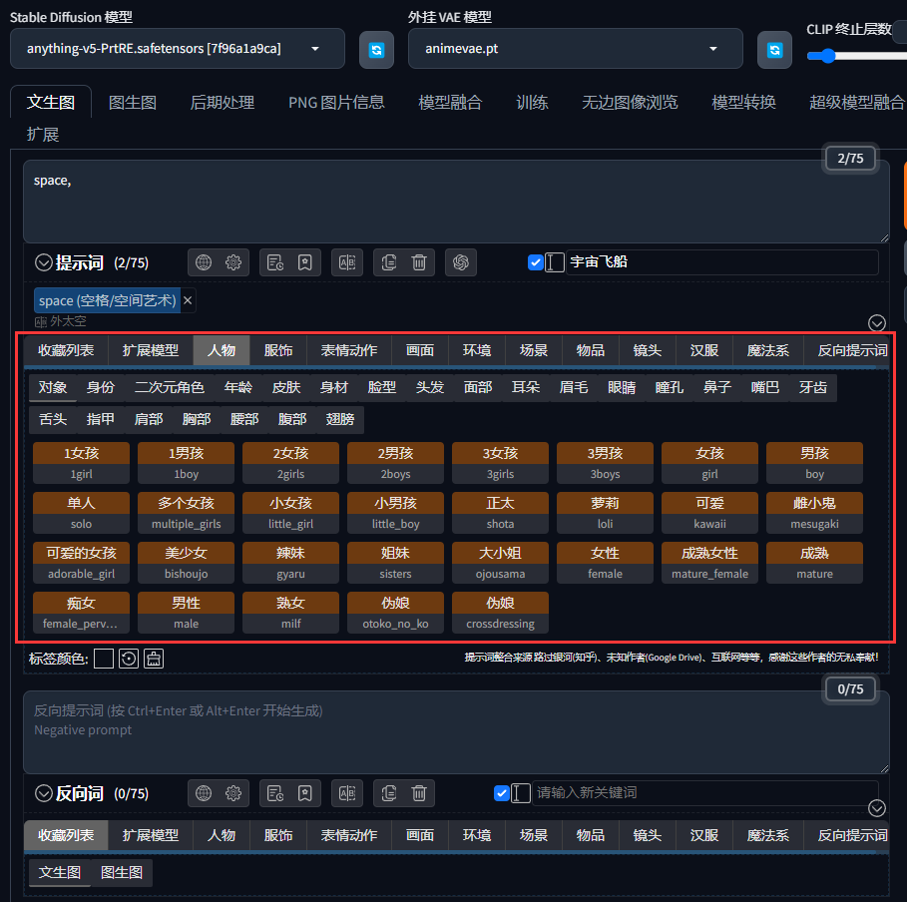The width and height of the screenshot is (907, 902).
Task: Adjust the CLIP 终止层数 slider
Action: pos(827,56)
